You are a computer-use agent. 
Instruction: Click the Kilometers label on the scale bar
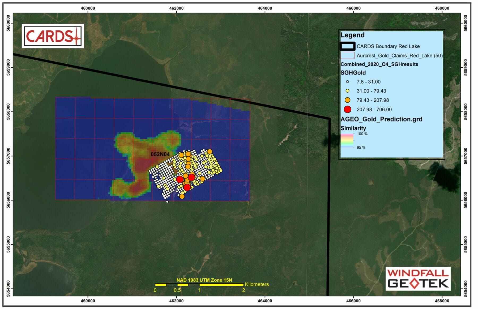click(x=257, y=284)
